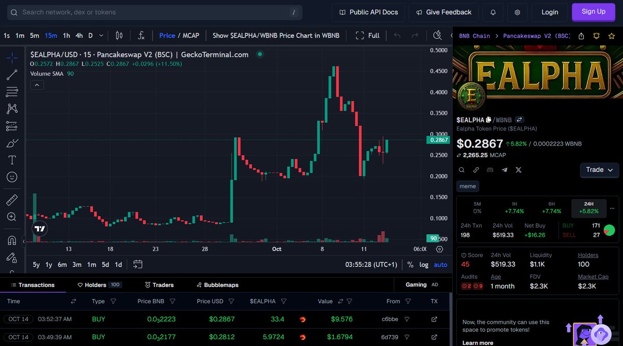
Task: Switch to the 5m timeframe
Action: (34, 35)
